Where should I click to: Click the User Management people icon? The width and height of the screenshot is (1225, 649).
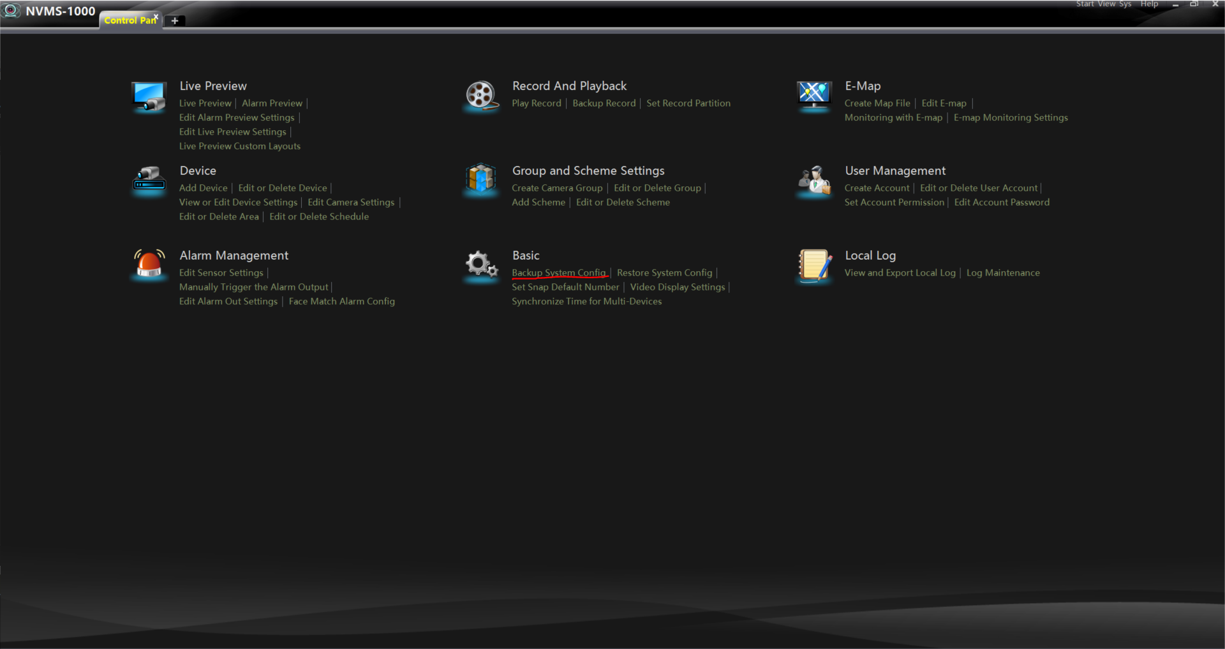[814, 181]
